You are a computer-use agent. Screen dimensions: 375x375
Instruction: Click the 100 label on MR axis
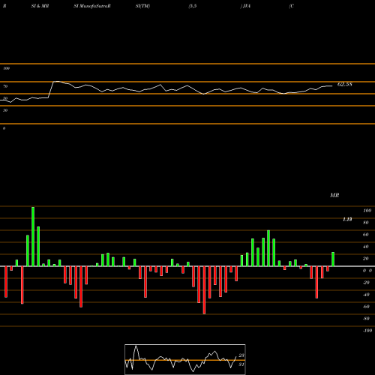point(367,211)
